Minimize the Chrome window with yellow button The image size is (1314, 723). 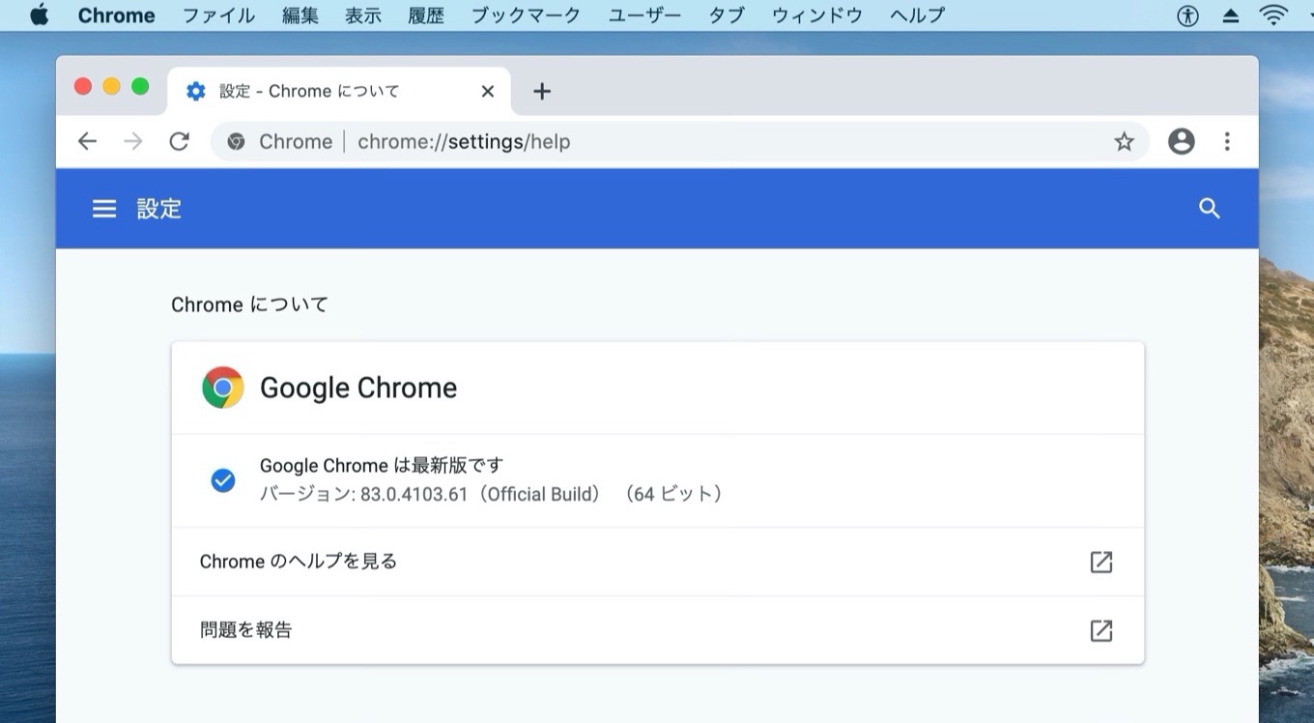[111, 86]
